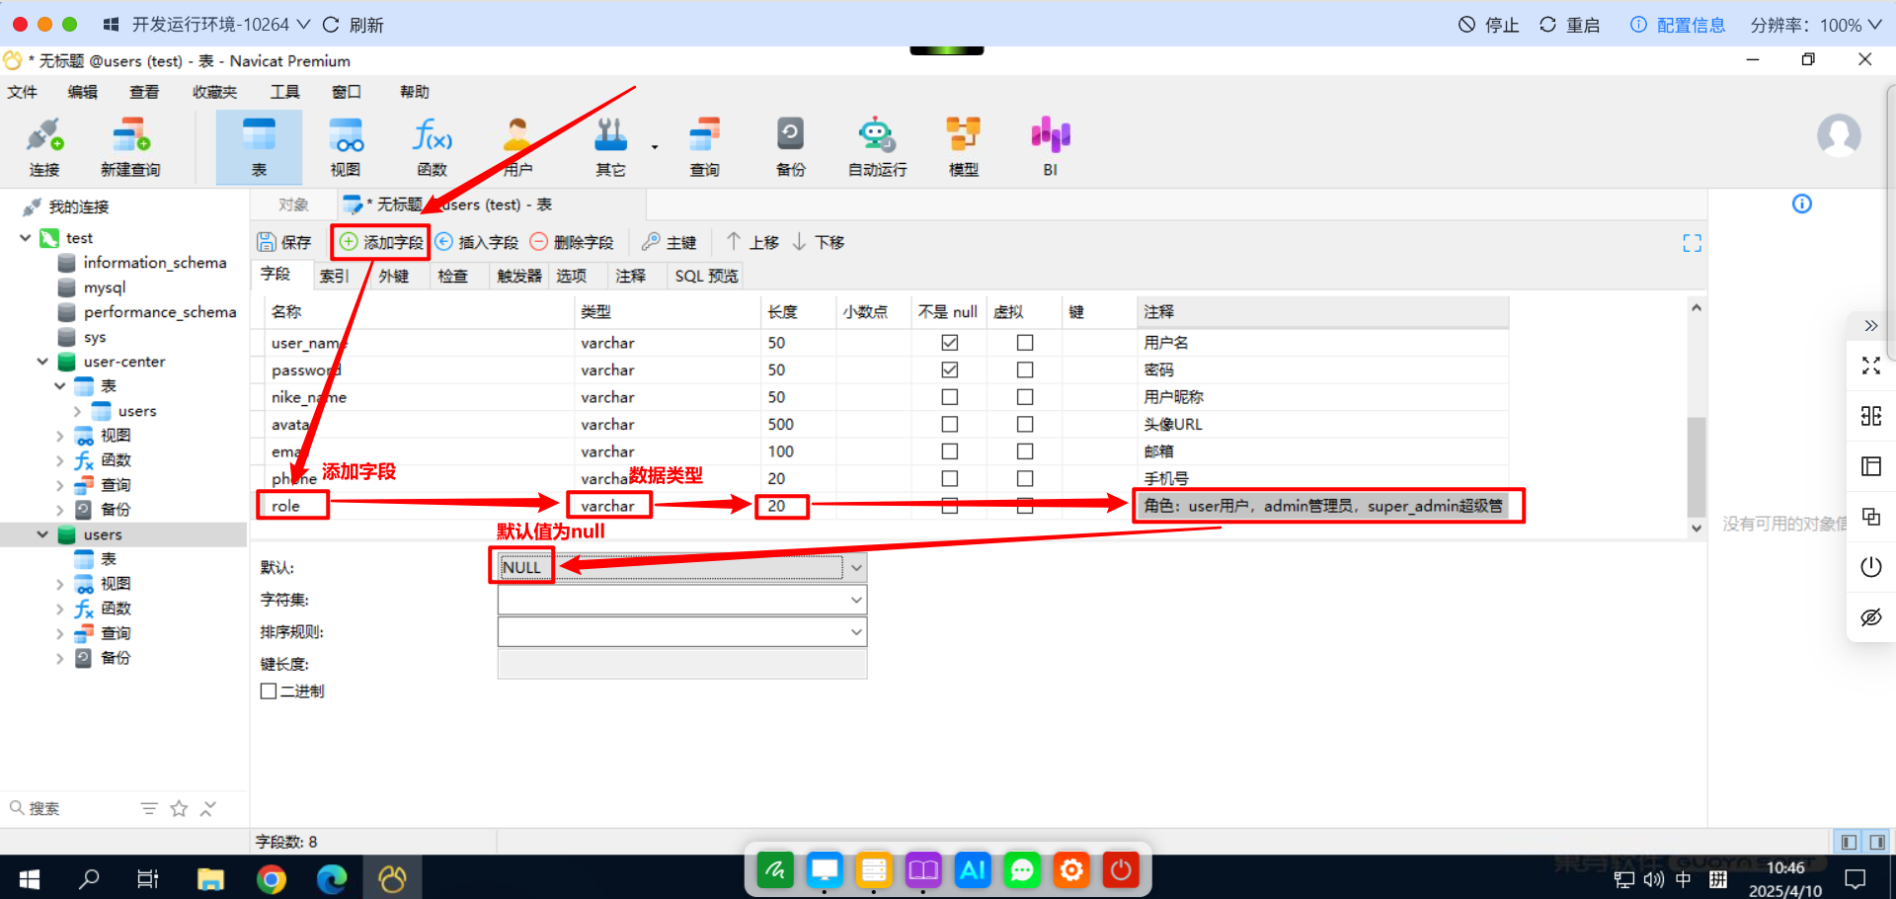This screenshot has width=1896, height=899.
Task: Click the 添加字段 add field button
Action: click(381, 242)
